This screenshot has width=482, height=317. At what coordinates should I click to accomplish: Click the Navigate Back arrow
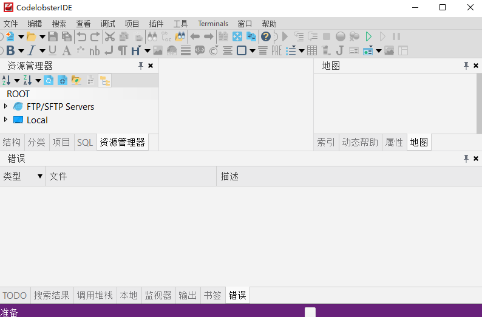click(195, 36)
